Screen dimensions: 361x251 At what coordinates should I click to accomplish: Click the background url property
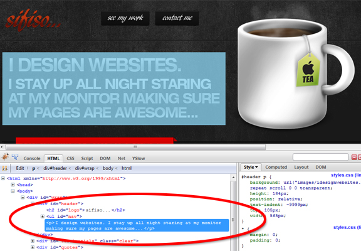(305, 183)
